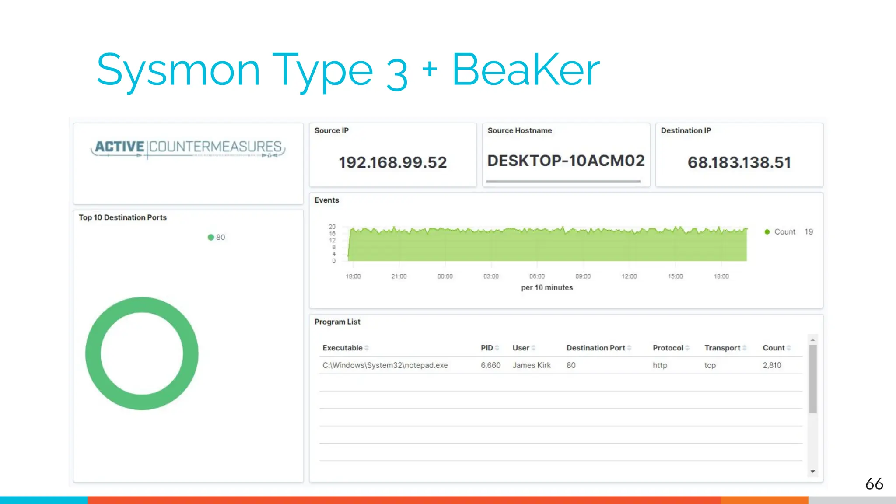Toggle port 80 legend dot
The height and width of the screenshot is (504, 896).
point(211,237)
